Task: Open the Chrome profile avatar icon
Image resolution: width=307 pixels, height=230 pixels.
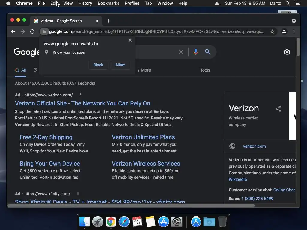Action: coord(284,31)
